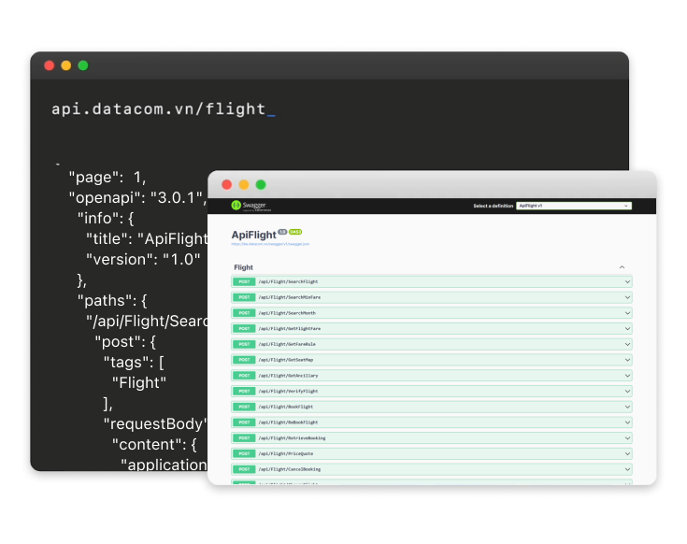Click the api.datacom.vn/flight URL in the terminal
This screenshot has height=544, width=687.
pos(159,108)
